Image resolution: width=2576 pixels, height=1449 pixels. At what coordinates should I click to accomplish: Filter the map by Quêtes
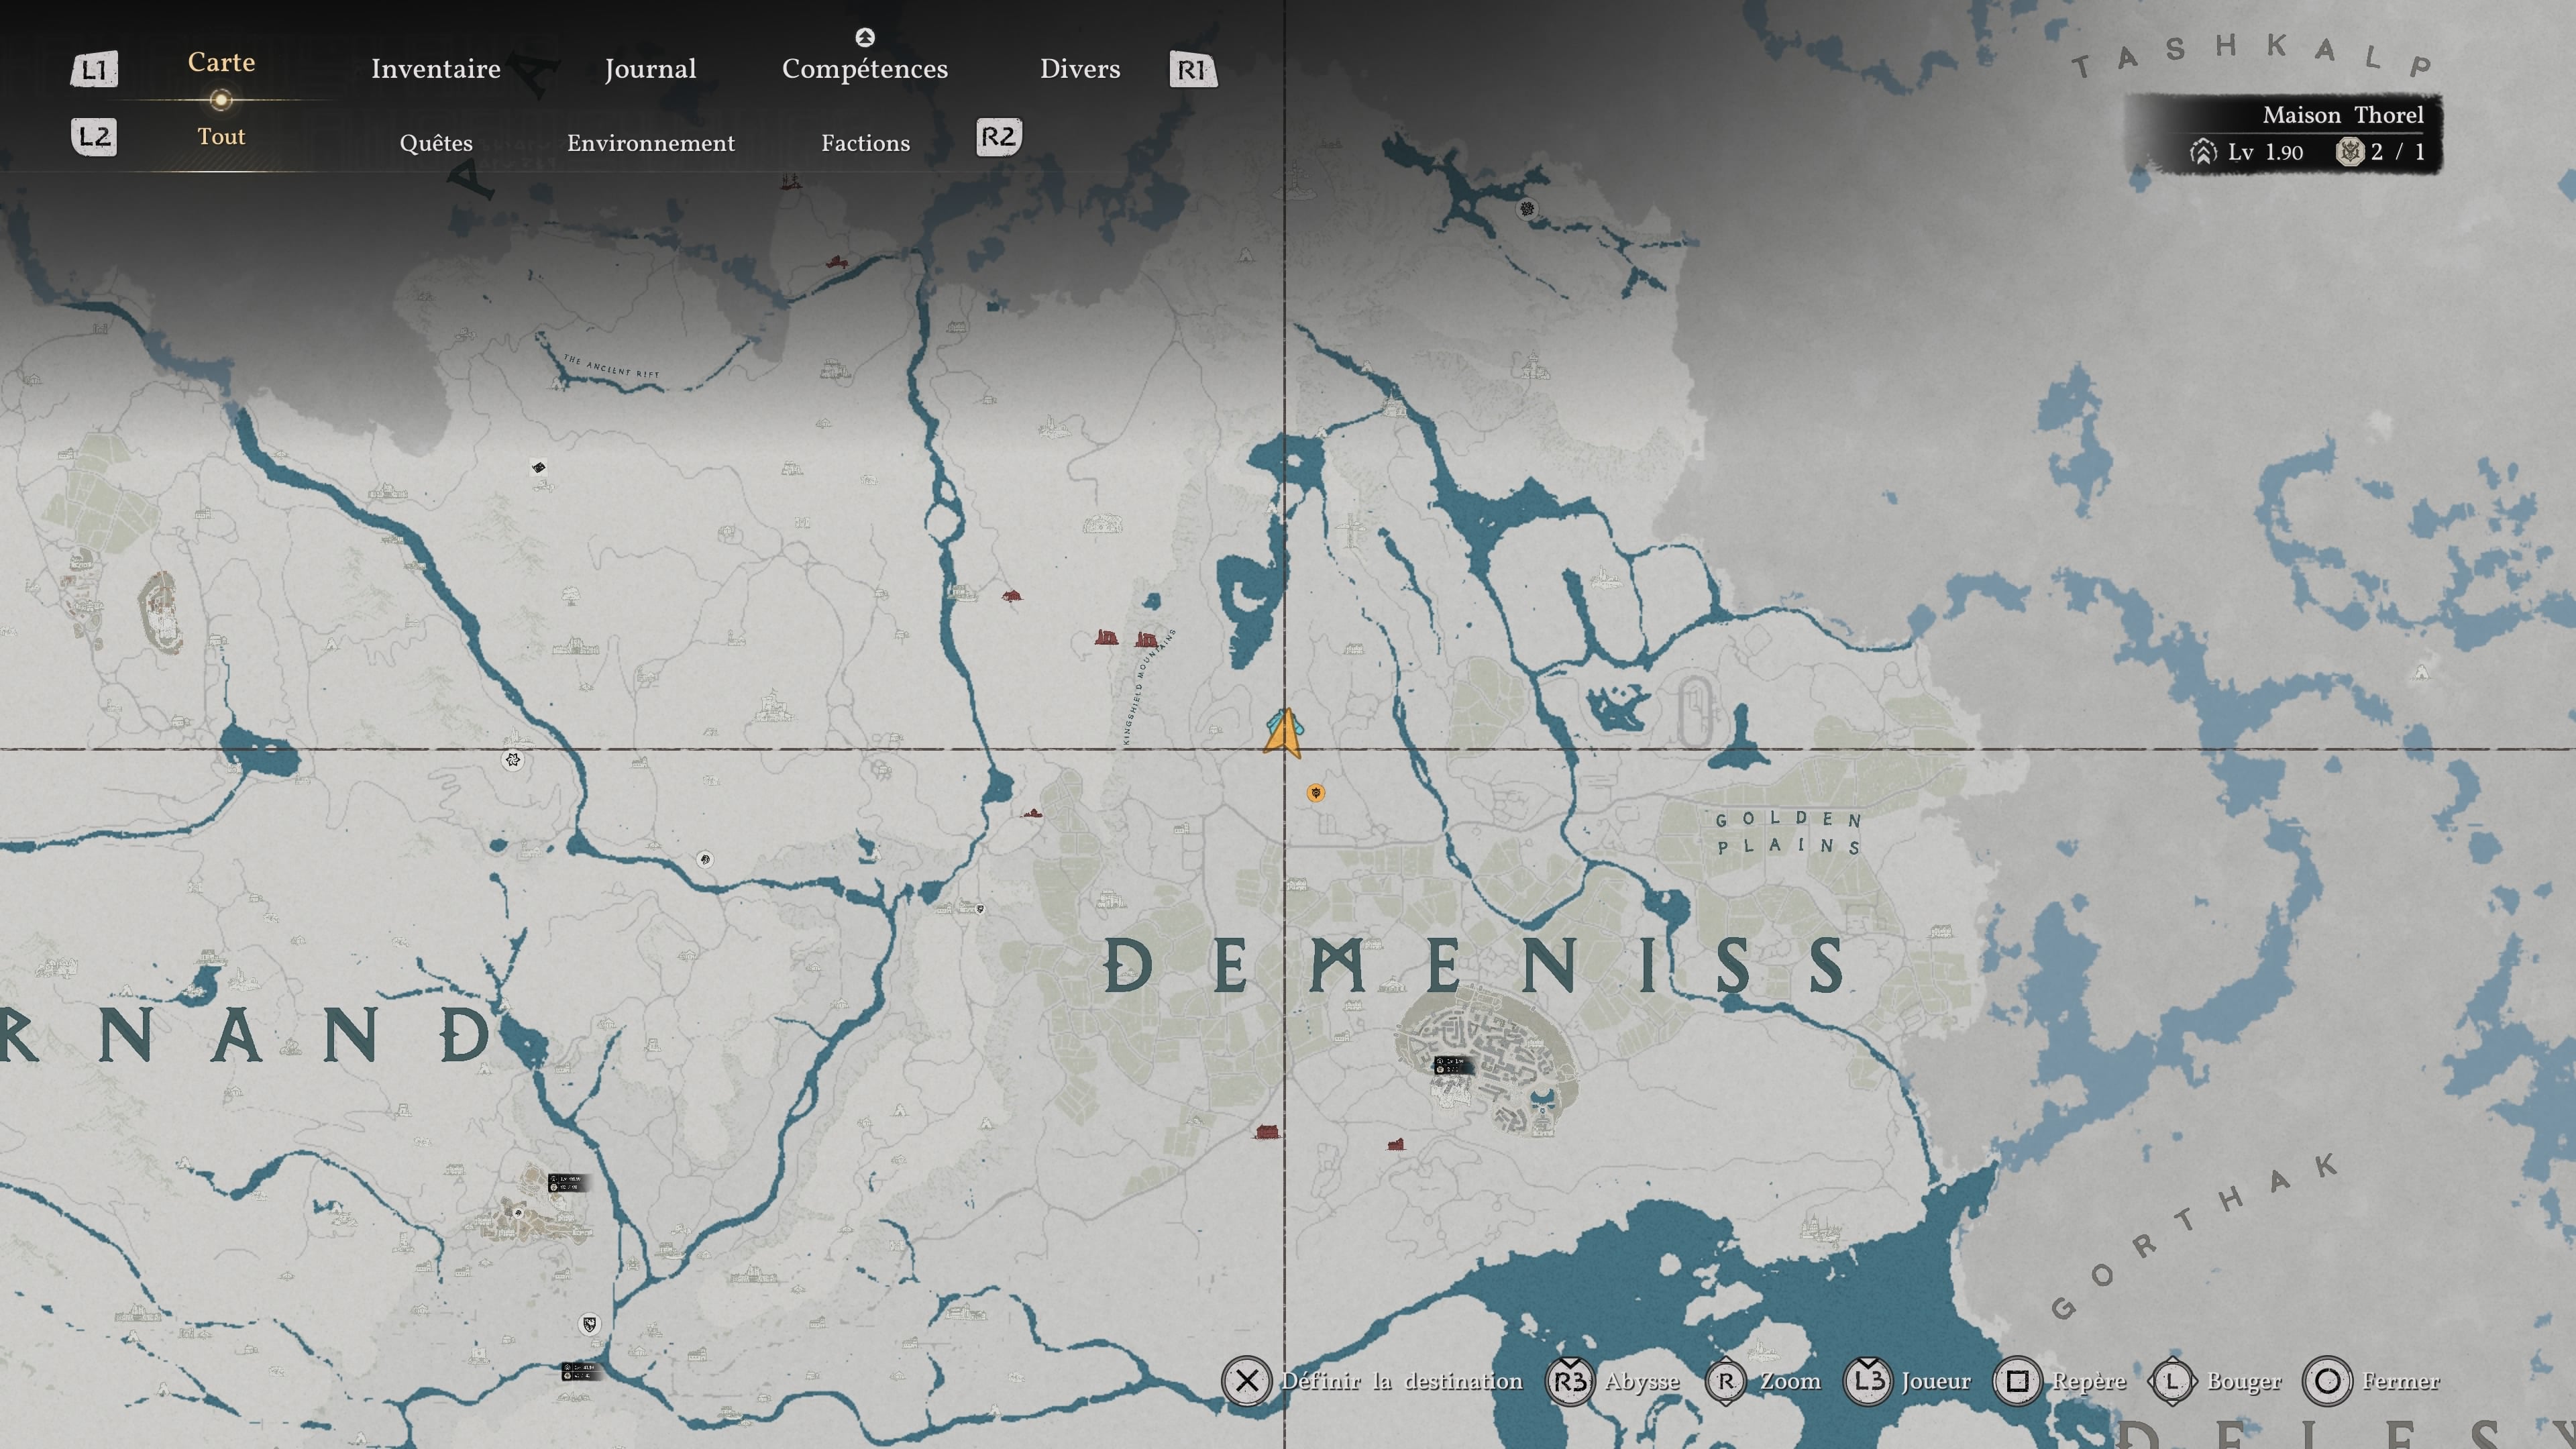coord(436,143)
